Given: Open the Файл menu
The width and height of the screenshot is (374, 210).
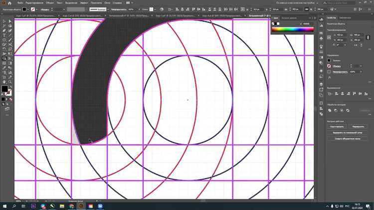Looking at the screenshot, I should (20, 3).
